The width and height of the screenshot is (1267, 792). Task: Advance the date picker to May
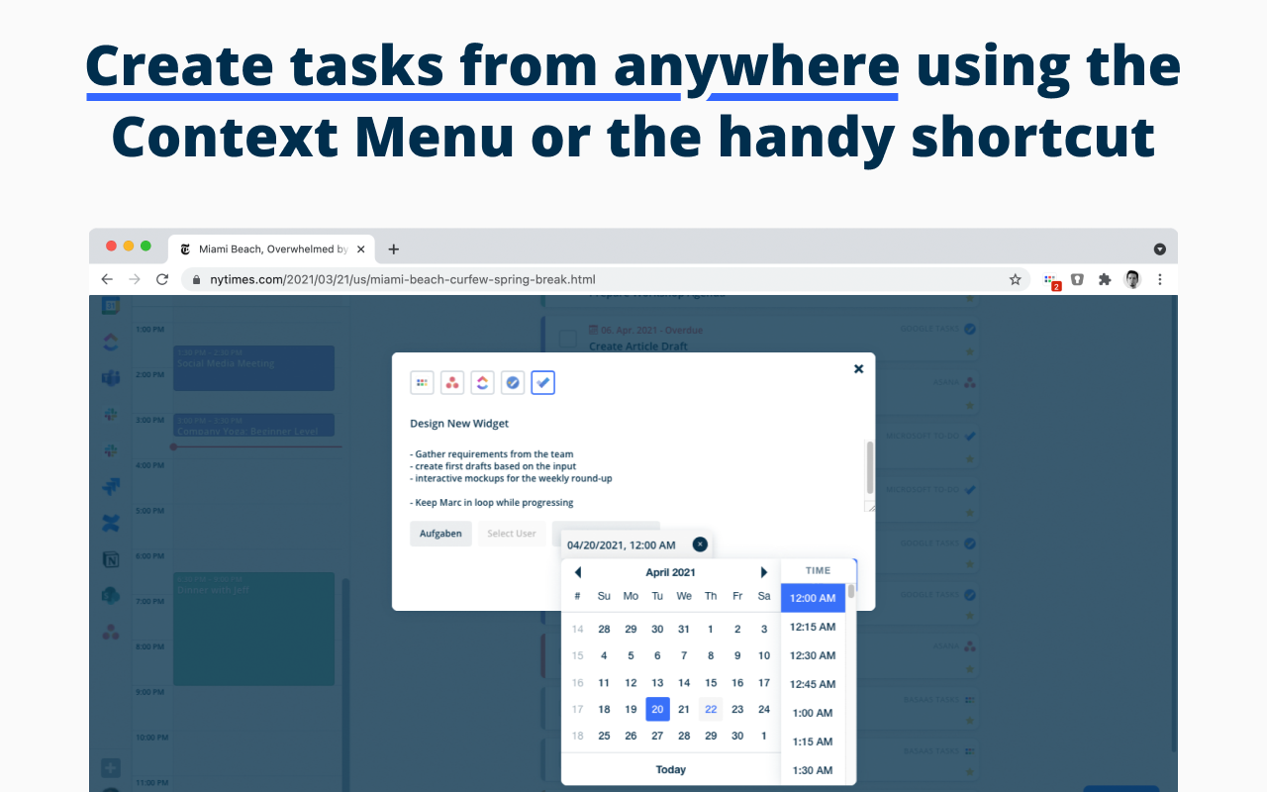(x=763, y=571)
